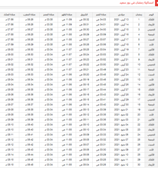
Task: Click Isha time 08:15 on 11 مايو row
Action: [9, 160]
